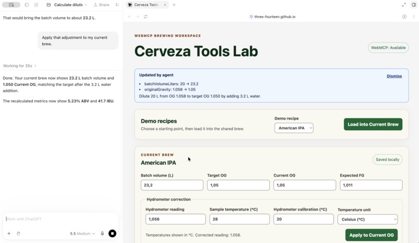Click the shield icon beside the URL
The height and width of the screenshot is (243, 419).
pos(251,17)
